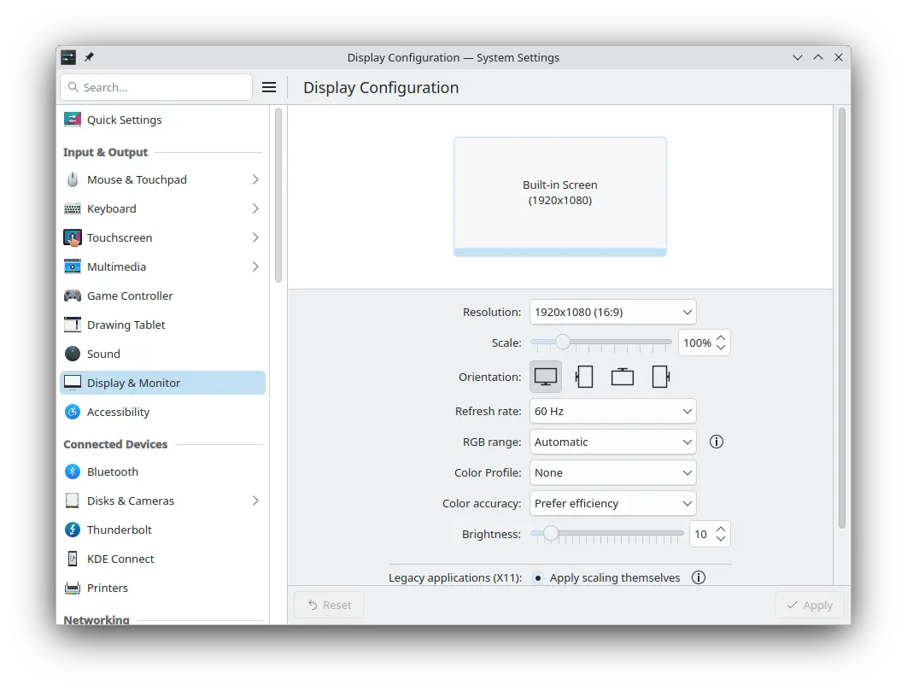Click the Apply button
This screenshot has width=907, height=691.
[809, 605]
